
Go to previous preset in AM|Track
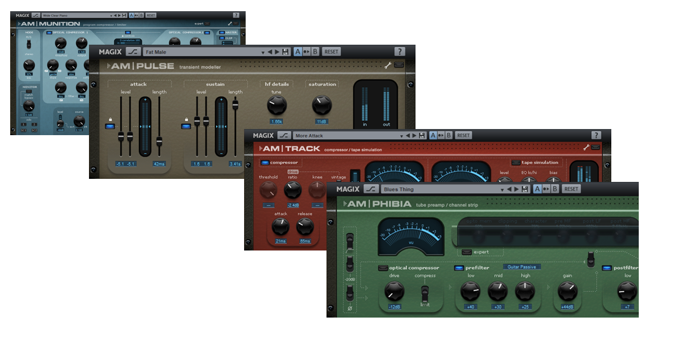pos(408,136)
